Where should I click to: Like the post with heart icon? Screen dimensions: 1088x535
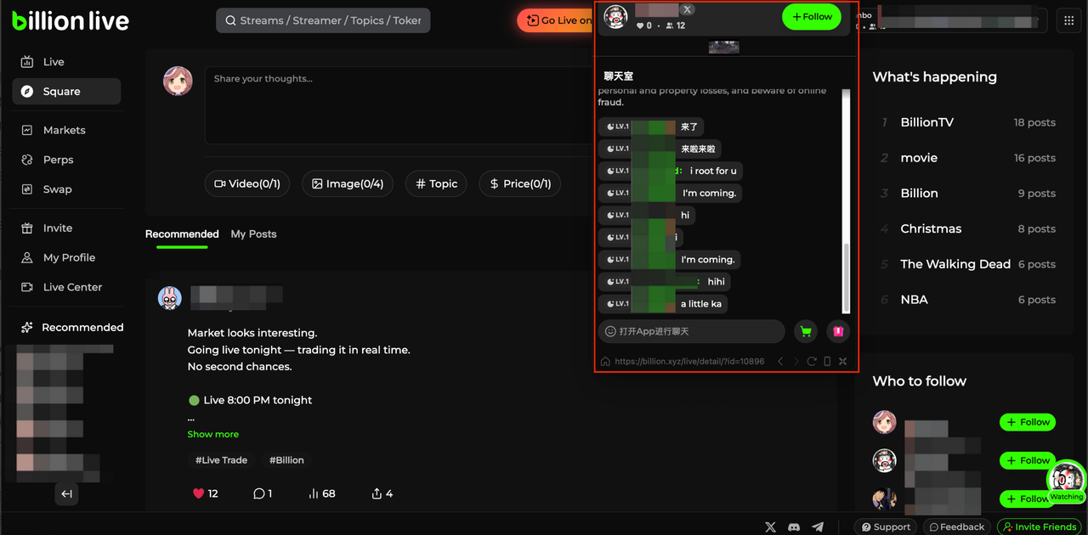pos(205,493)
